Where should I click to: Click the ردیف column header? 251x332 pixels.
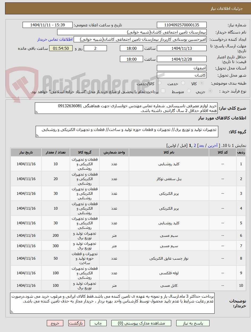coord(241,152)
